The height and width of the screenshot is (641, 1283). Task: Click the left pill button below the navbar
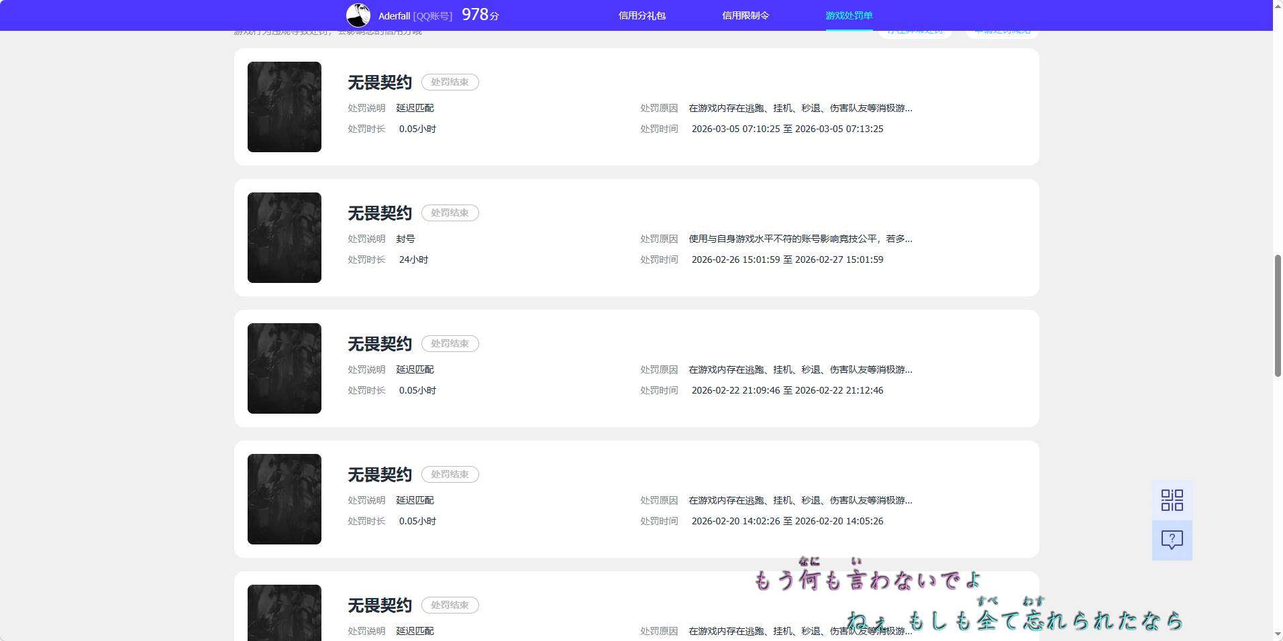(915, 30)
